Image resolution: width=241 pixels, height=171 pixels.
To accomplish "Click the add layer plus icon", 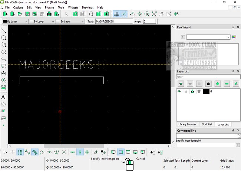I will pyautogui.click(x=218, y=84).
